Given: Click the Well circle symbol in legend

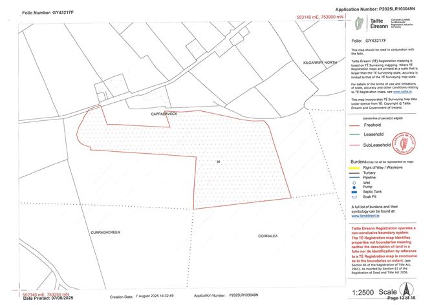Looking at the screenshot, I should click(355, 184).
